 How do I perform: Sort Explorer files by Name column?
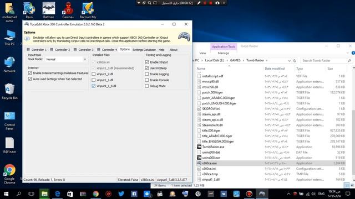click(x=229, y=69)
